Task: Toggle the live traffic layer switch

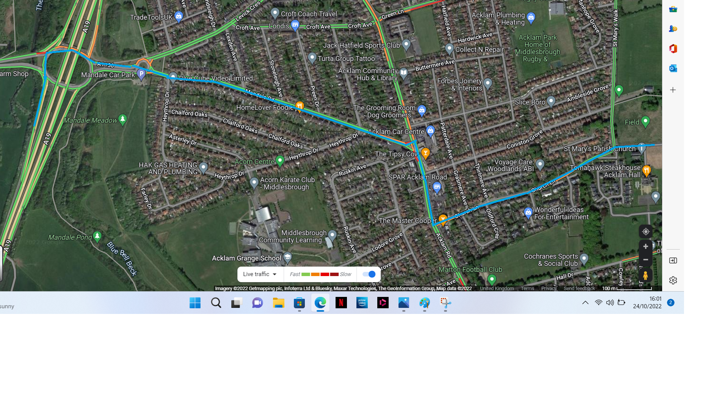Action: (369, 274)
